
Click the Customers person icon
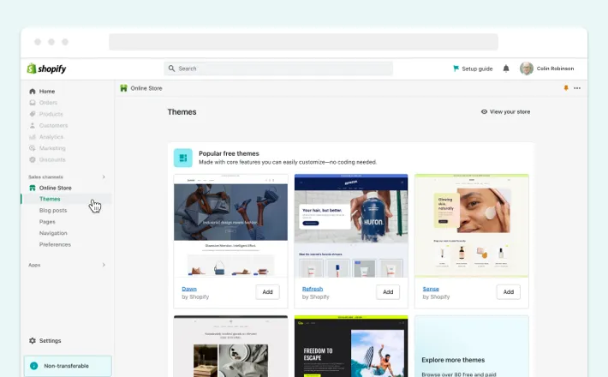(x=33, y=125)
